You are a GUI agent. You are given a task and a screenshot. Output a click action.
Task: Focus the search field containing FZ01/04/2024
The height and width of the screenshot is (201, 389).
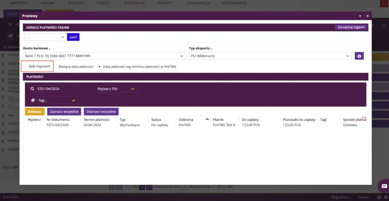(x=57, y=89)
